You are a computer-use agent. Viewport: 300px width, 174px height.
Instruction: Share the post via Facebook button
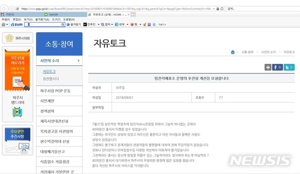(x=277, y=67)
